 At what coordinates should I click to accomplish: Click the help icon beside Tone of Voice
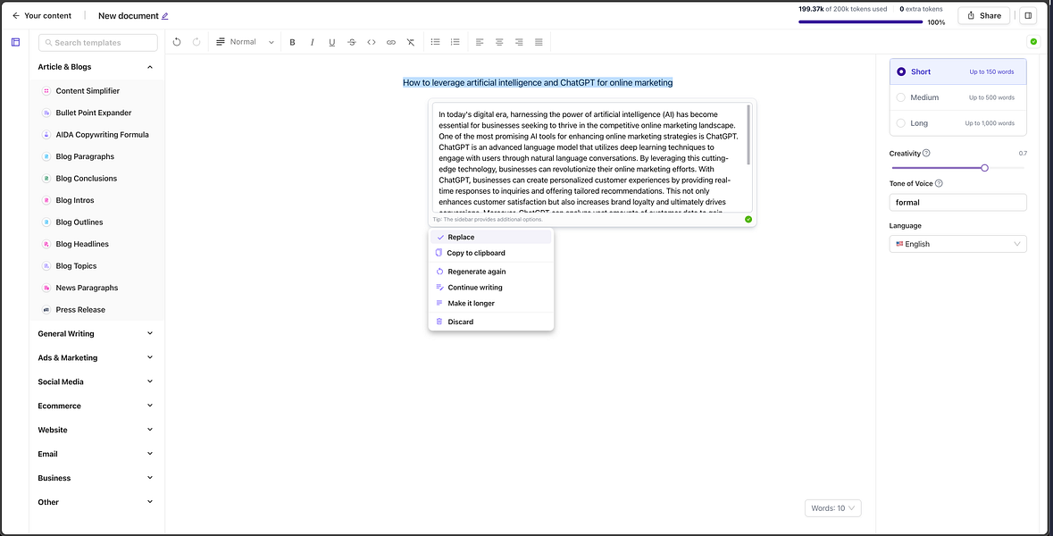[x=939, y=183]
